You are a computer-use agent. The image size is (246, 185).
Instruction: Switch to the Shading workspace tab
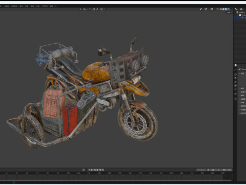pyautogui.click(x=21, y=6)
